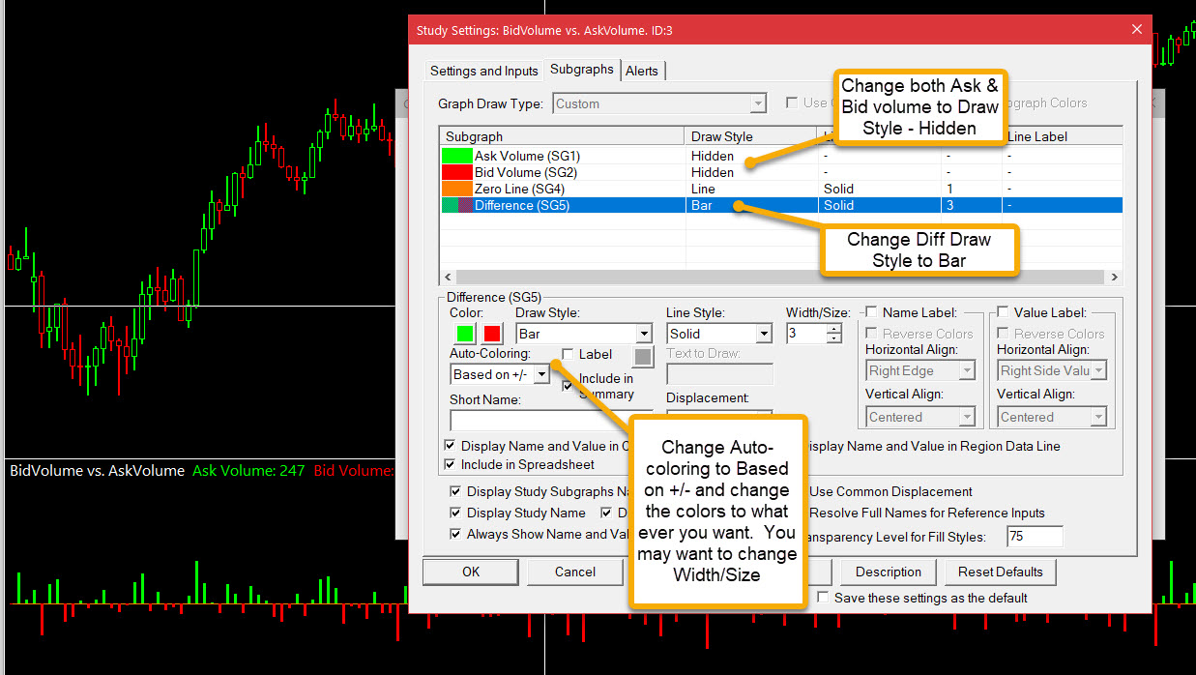The width and height of the screenshot is (1196, 675).
Task: Select the Bid Volume (SG2) row
Action: coord(781,172)
